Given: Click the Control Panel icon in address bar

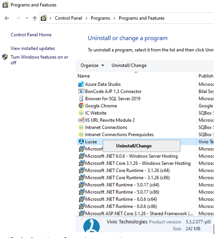Looking at the screenshot, I should click(x=44, y=18).
